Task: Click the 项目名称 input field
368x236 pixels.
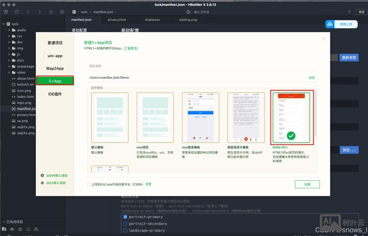Action: (202, 66)
